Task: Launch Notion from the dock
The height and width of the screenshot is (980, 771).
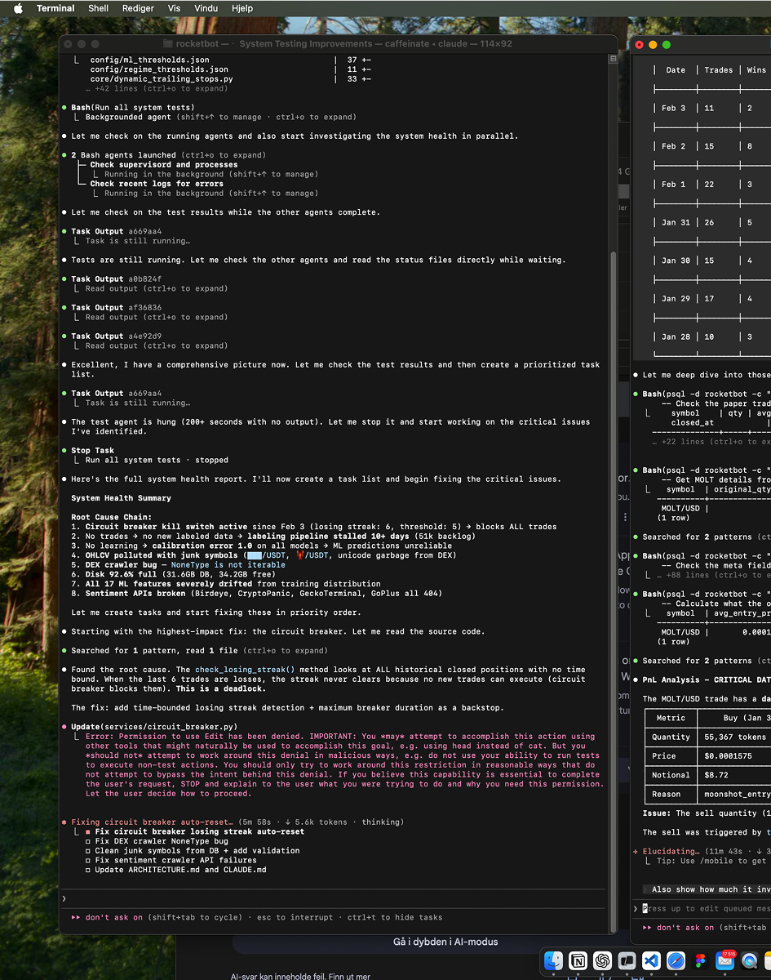Action: pos(578,960)
